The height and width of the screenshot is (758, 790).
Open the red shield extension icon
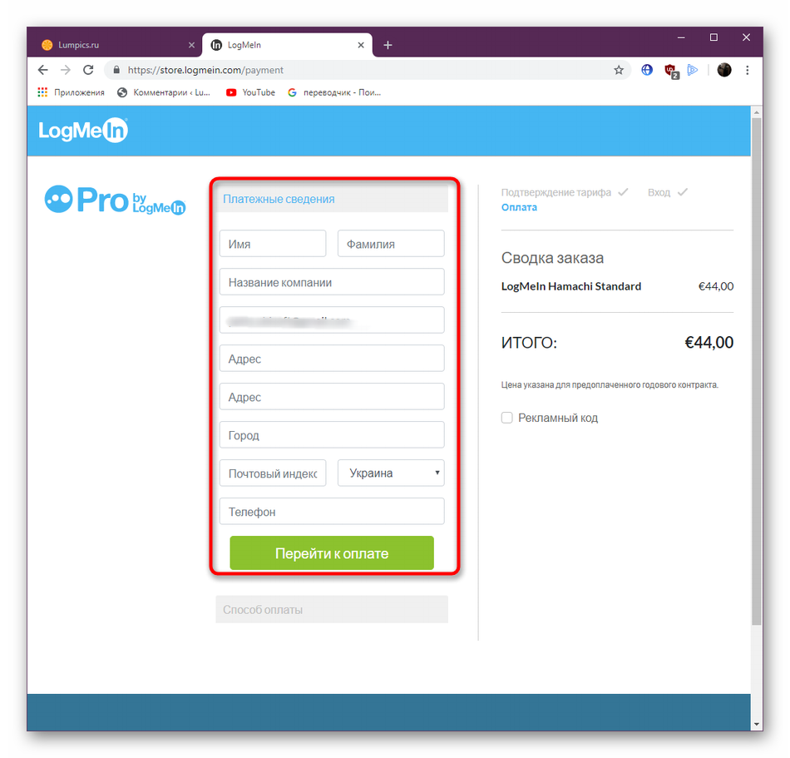671,71
